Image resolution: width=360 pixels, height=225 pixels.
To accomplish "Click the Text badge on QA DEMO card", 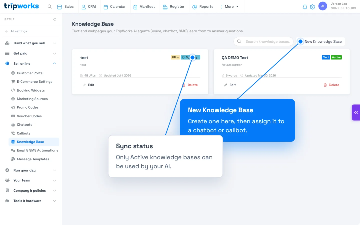I will click(326, 57).
